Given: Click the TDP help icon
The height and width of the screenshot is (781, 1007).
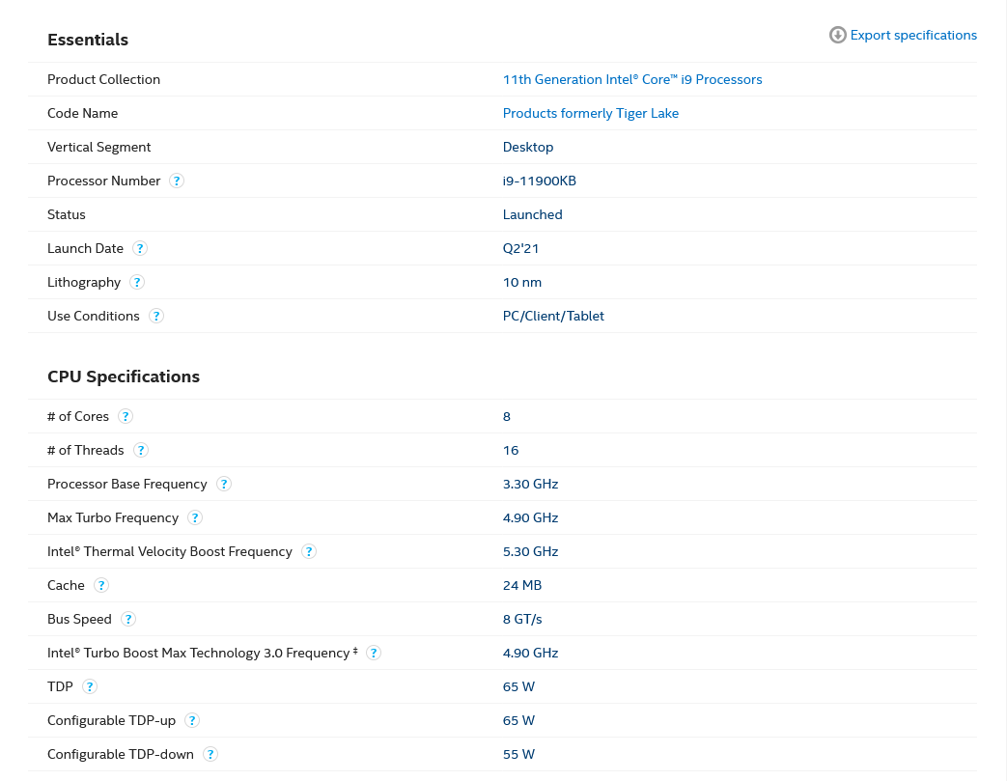Looking at the screenshot, I should 90,686.
